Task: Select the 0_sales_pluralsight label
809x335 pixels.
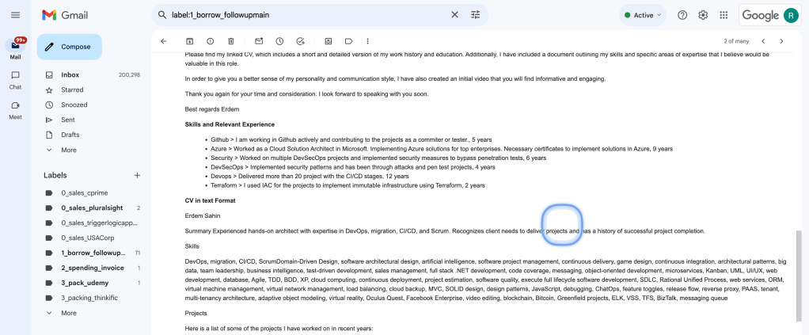Action: [x=92, y=208]
